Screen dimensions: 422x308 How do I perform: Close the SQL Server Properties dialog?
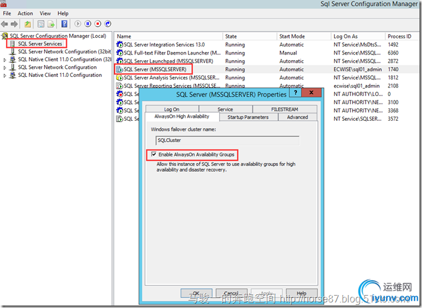[x=311, y=92]
